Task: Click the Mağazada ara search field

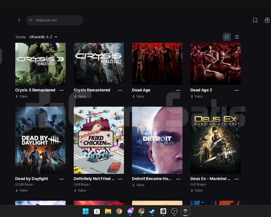Action: point(55,20)
